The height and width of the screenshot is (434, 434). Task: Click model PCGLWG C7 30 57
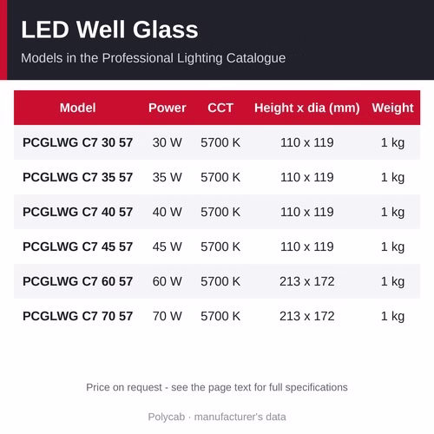(77, 142)
